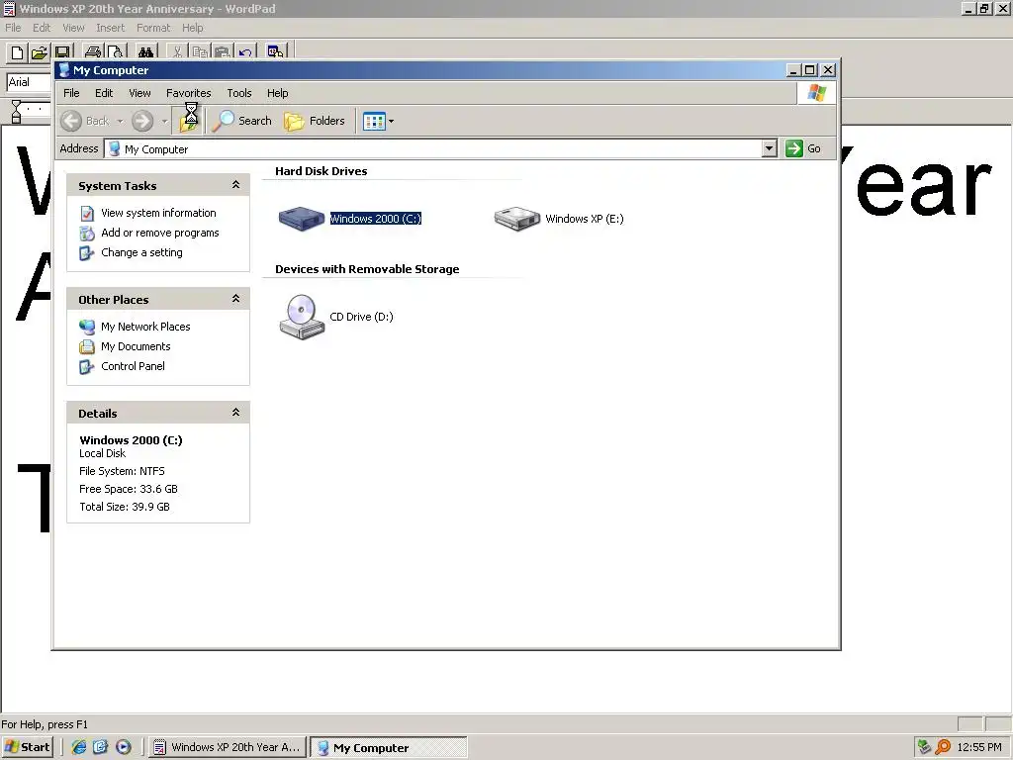Click the Find binoculars icon in WordPad

pyautogui.click(x=146, y=52)
